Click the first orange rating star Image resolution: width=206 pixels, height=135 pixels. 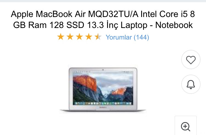(61, 36)
